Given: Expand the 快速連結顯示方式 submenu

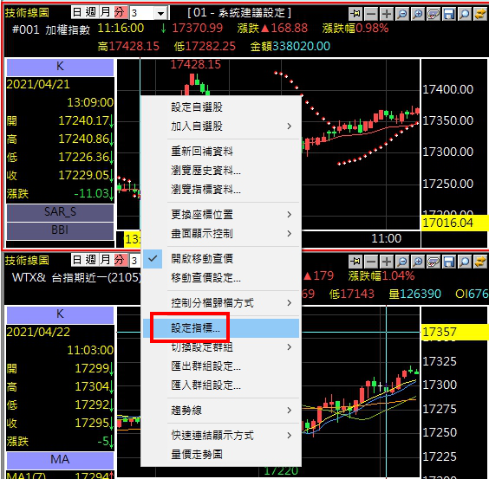Looking at the screenshot, I should tap(221, 436).
